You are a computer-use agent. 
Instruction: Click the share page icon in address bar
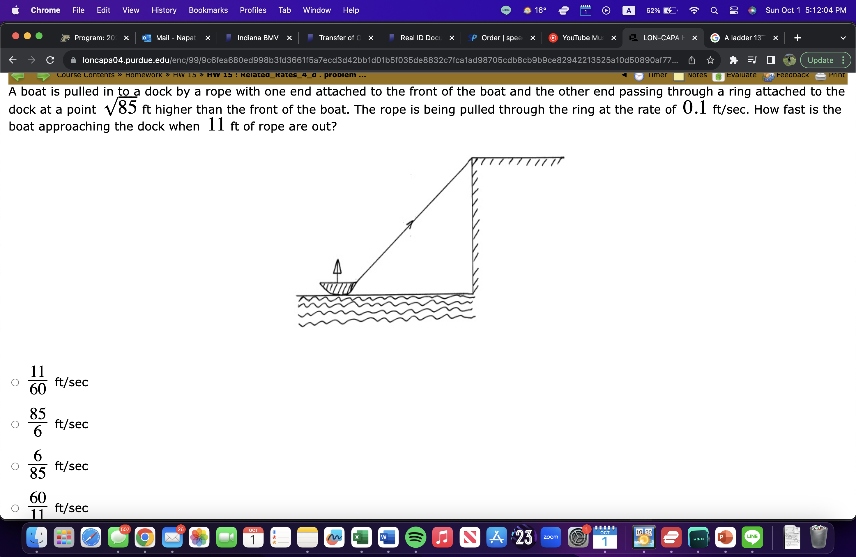[691, 60]
